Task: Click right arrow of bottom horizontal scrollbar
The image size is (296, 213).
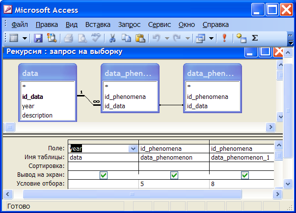Action: 277,194
